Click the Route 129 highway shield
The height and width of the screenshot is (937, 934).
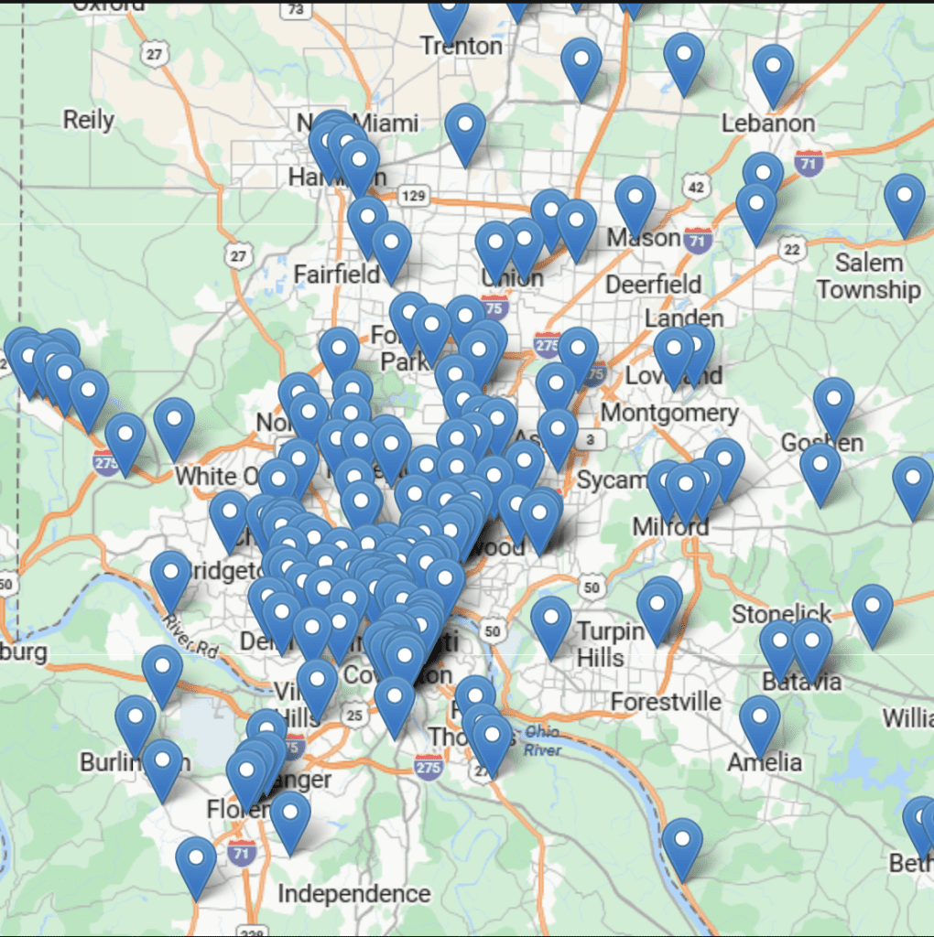[414, 195]
